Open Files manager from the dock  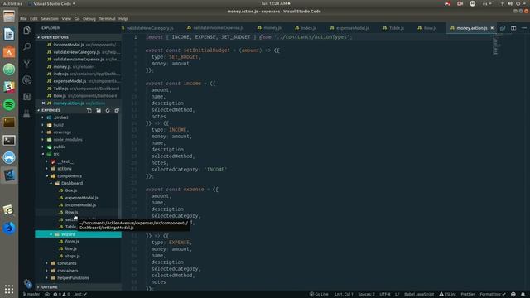click(x=9, y=17)
